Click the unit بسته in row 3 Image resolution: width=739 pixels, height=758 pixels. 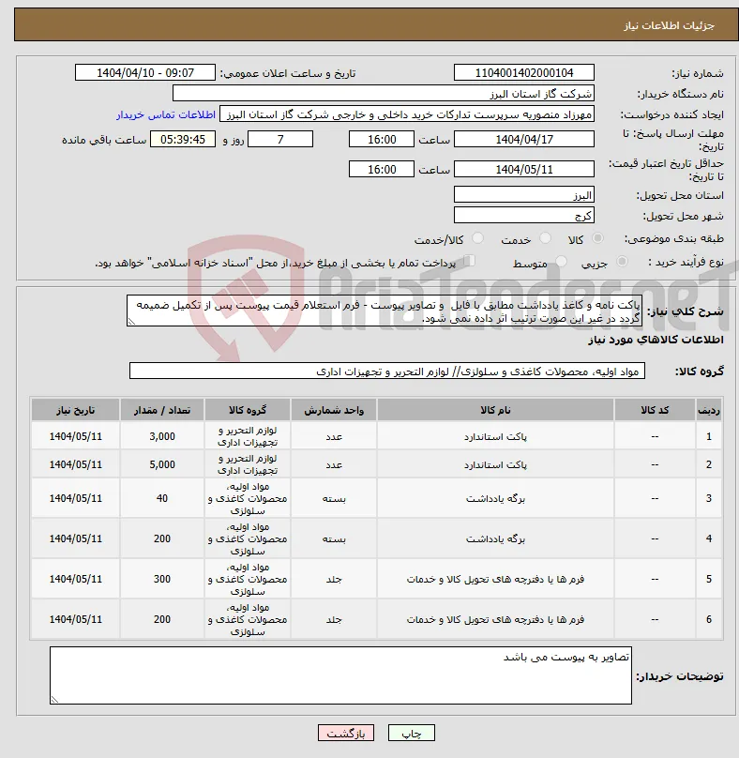pyautogui.click(x=334, y=498)
